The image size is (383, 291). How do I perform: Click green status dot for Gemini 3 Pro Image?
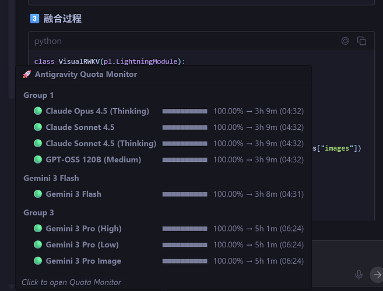pyautogui.click(x=38, y=261)
